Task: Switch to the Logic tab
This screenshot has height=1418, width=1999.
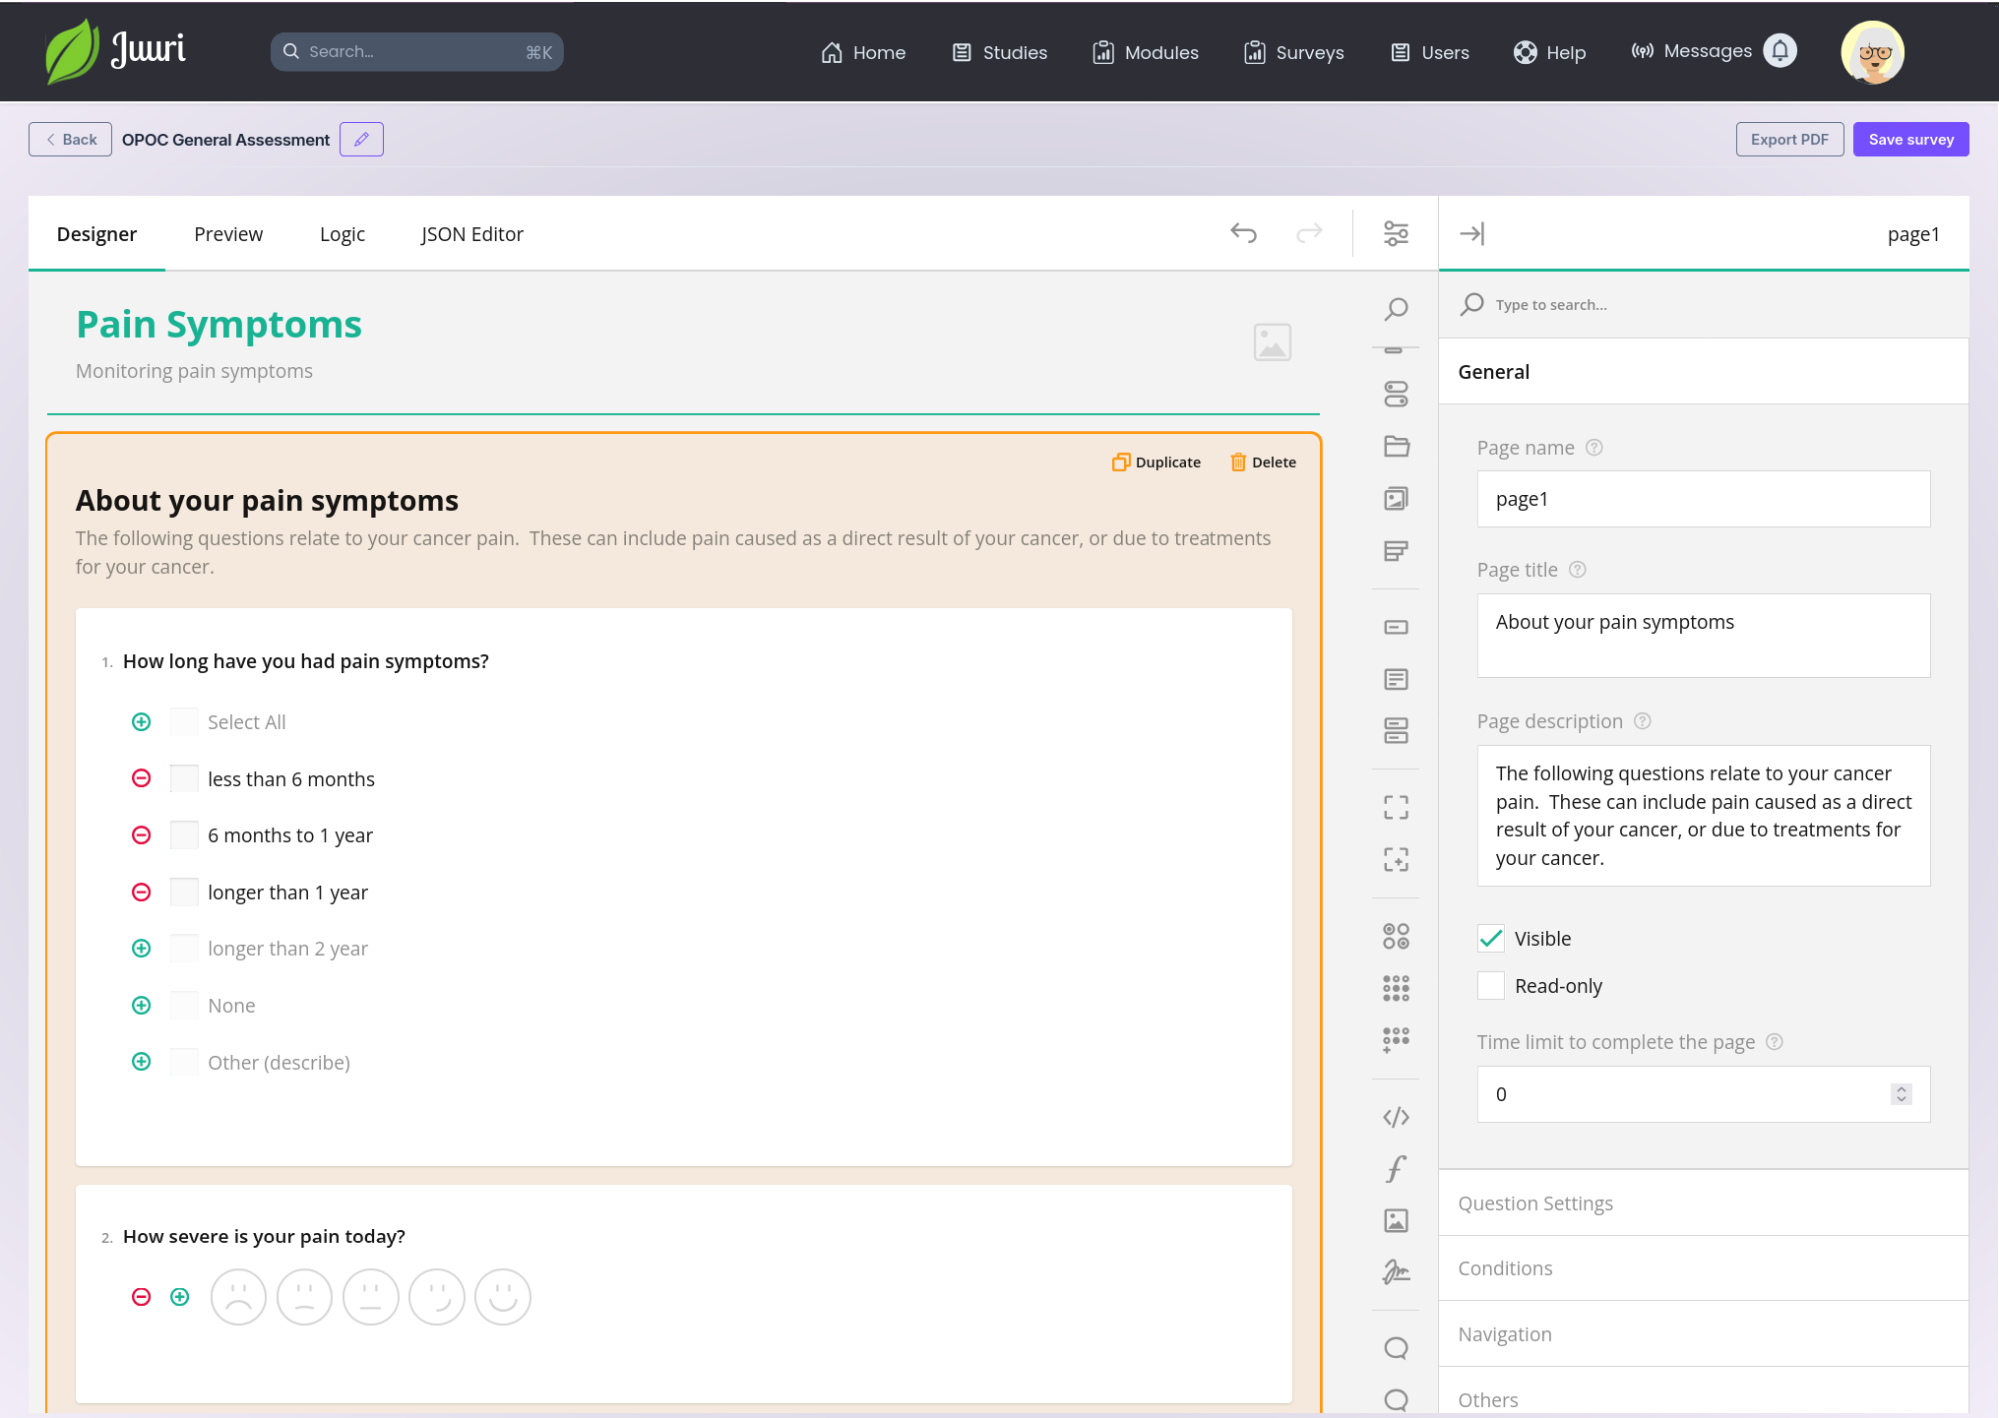Action: click(x=342, y=234)
